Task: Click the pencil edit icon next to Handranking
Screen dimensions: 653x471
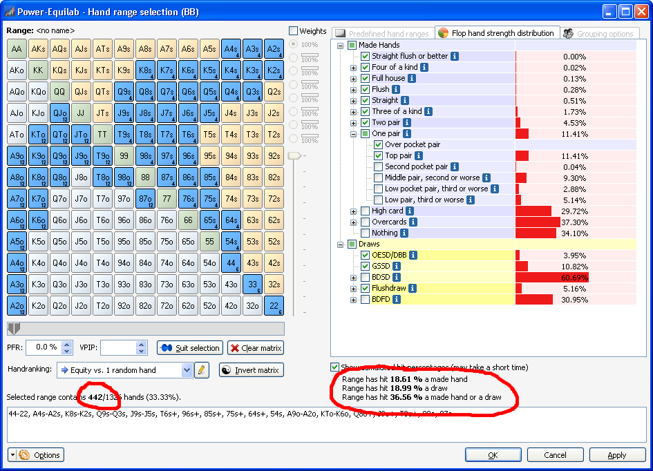Action: [x=202, y=370]
